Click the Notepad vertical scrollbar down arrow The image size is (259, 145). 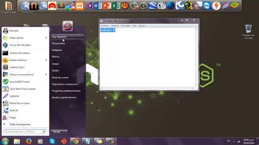click(196, 85)
